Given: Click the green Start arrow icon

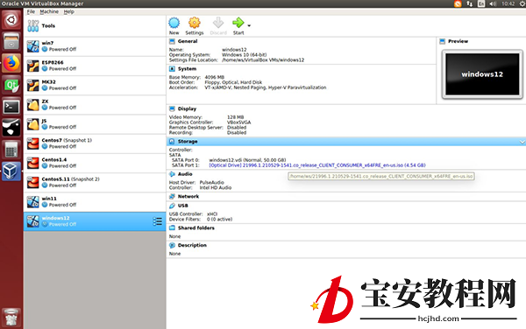Looking at the screenshot, I should (238, 23).
